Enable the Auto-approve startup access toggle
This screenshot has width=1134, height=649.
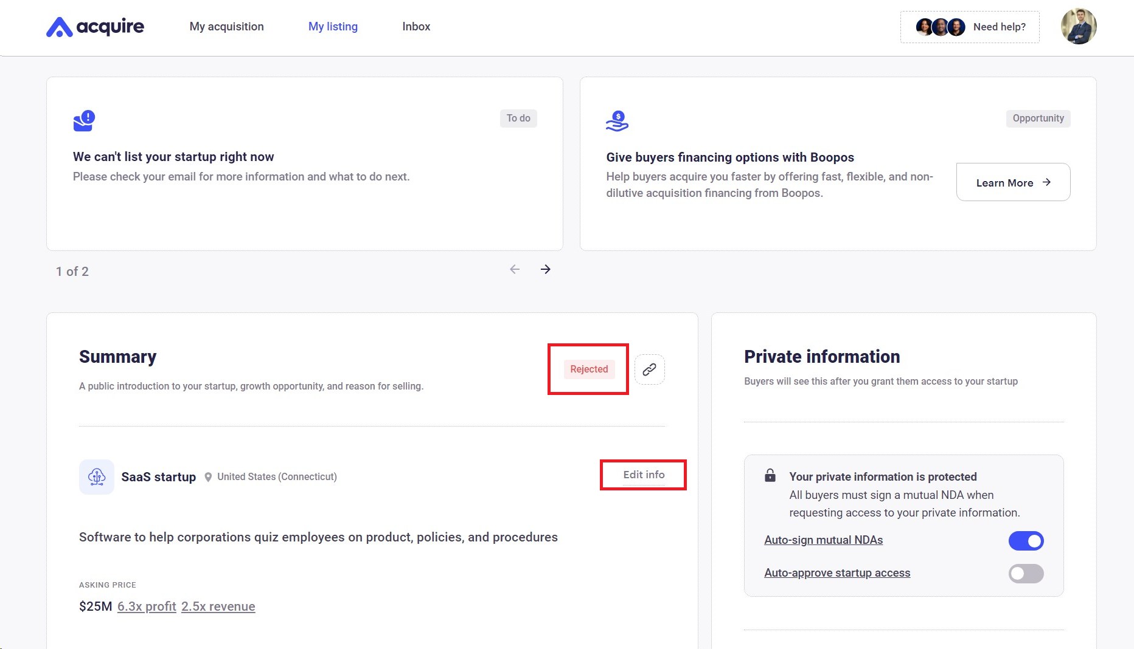1026,574
